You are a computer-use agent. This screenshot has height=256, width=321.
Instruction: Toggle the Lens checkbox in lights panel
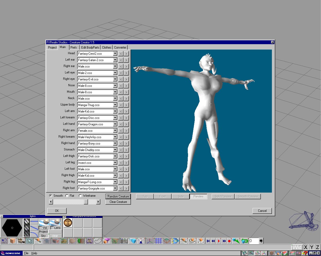click(x=52, y=228)
